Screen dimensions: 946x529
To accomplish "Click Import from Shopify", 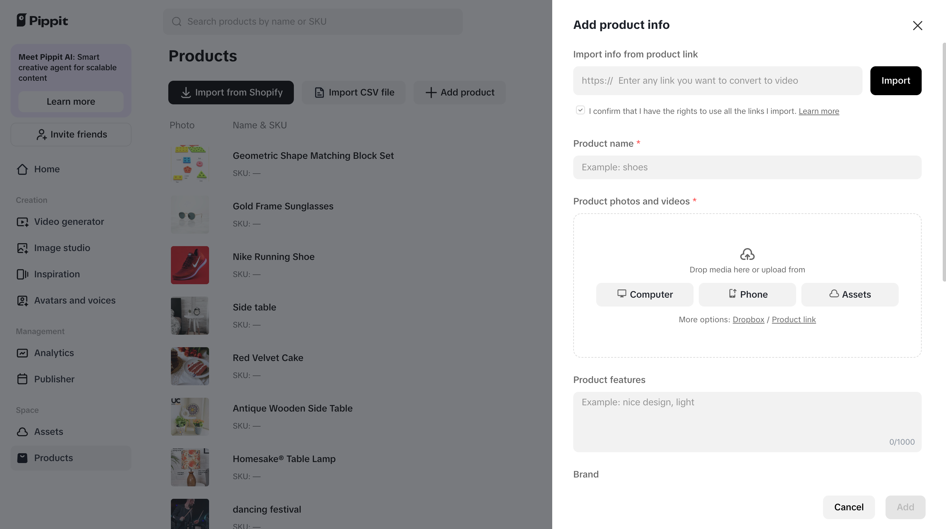I will coord(231,93).
